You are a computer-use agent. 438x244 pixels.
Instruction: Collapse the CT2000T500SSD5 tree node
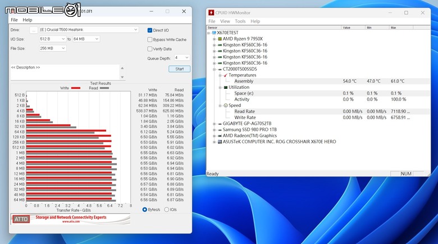(215, 69)
